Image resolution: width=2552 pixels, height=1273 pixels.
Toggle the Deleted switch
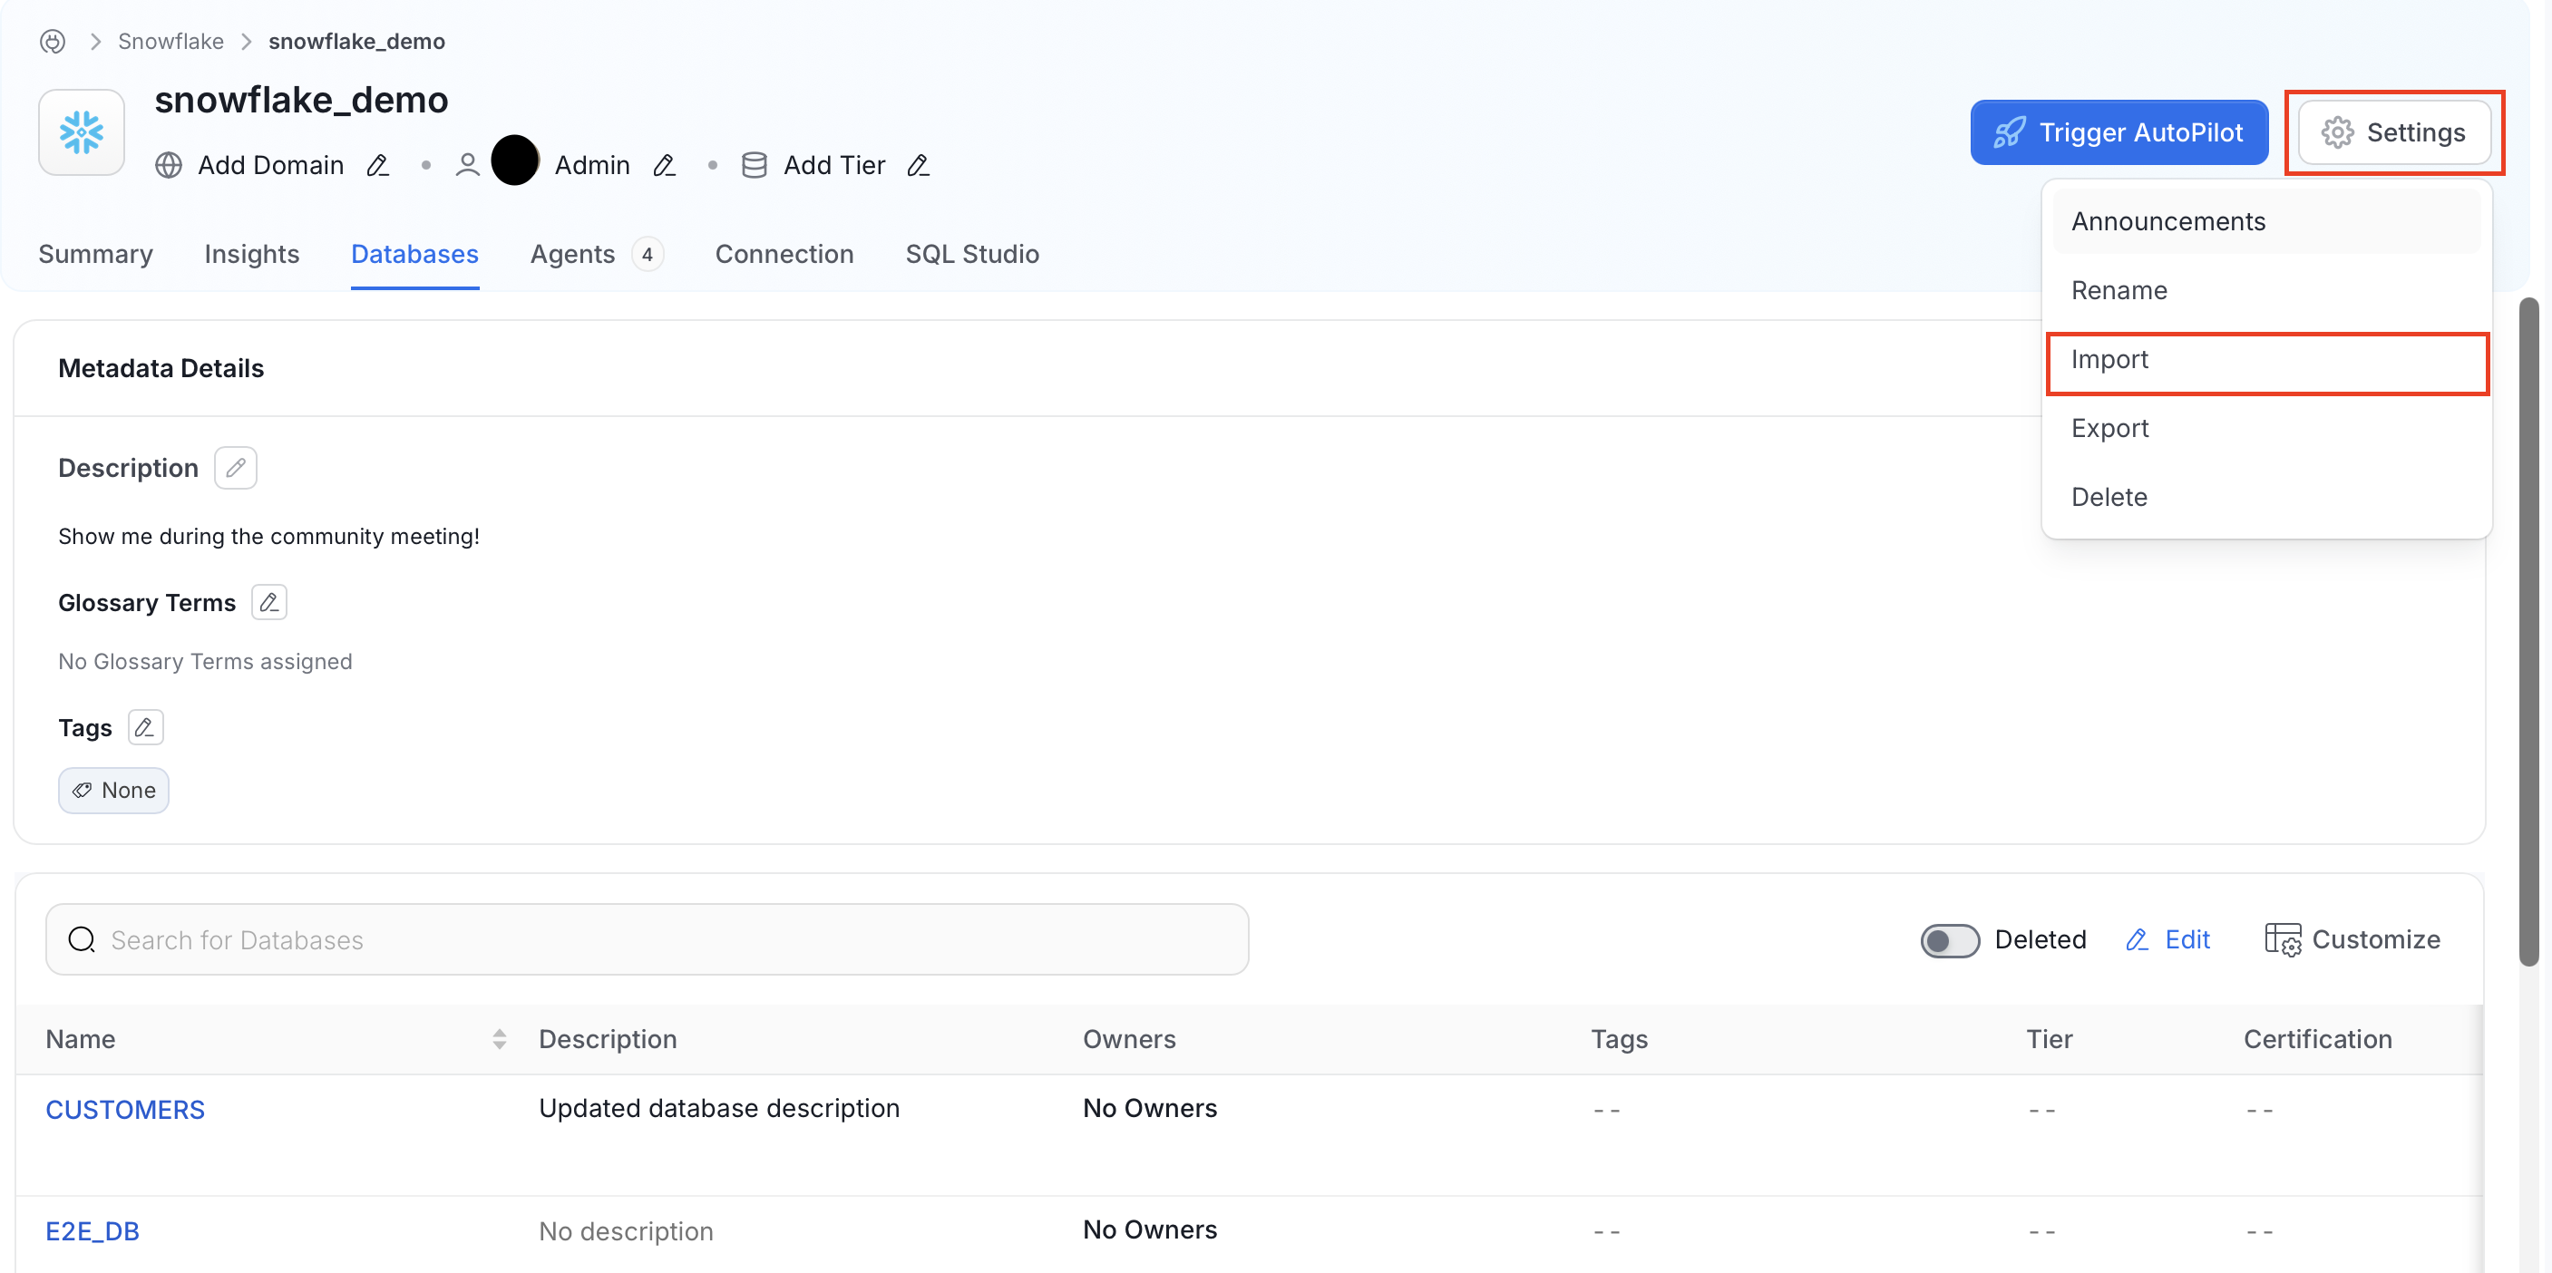[1950, 939]
